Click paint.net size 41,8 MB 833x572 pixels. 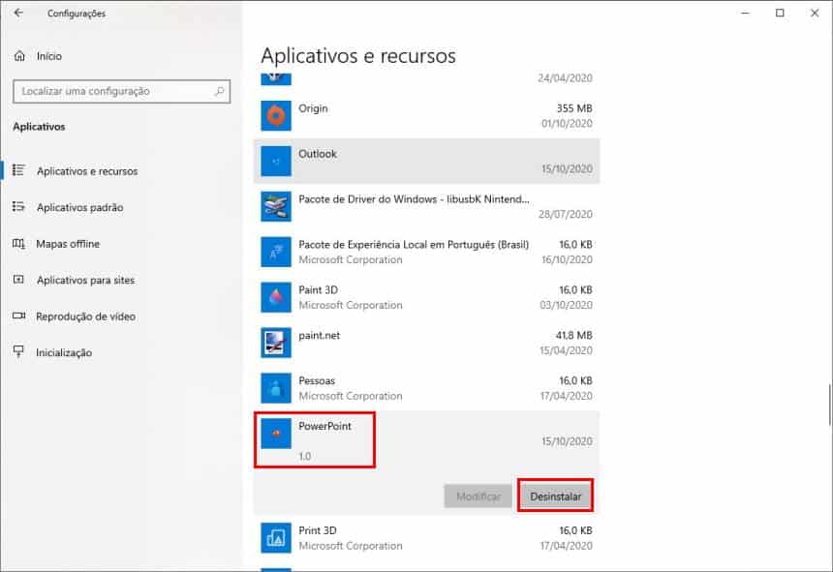pos(573,335)
